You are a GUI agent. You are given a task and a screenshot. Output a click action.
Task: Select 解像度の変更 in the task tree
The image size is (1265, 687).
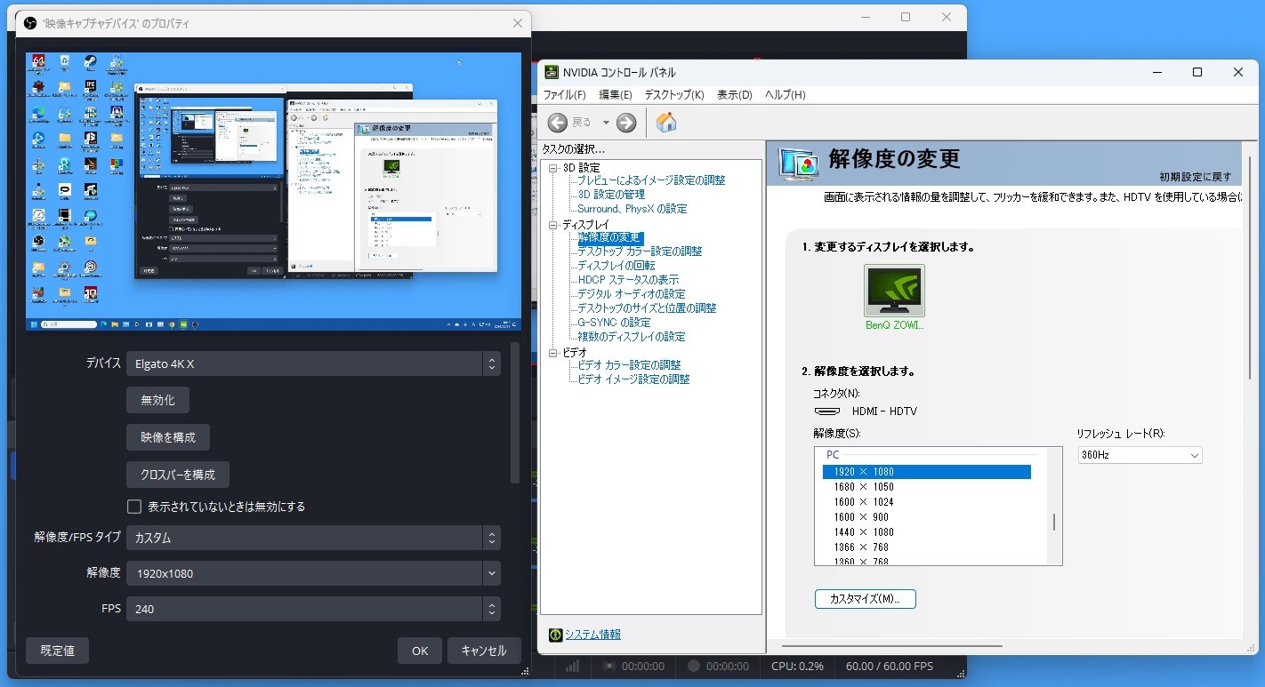[x=609, y=238]
